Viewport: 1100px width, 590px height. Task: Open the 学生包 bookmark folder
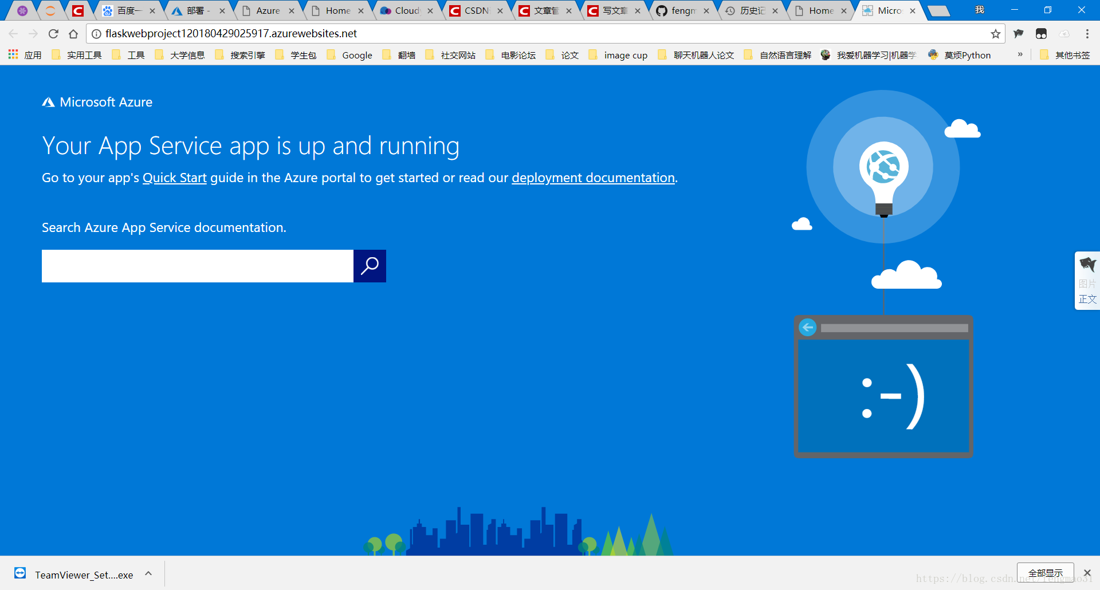point(296,55)
